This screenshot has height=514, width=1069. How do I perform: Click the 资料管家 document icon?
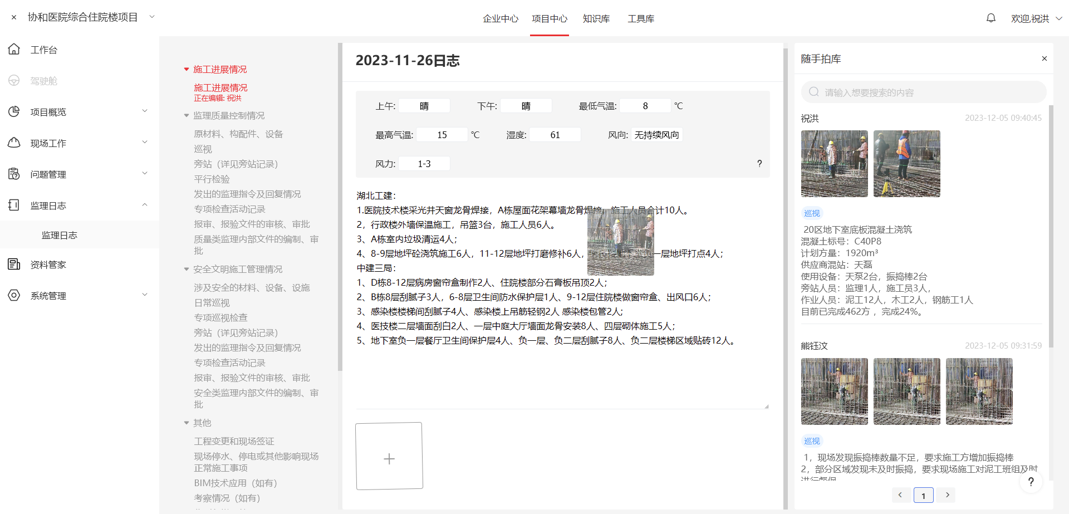(14, 265)
